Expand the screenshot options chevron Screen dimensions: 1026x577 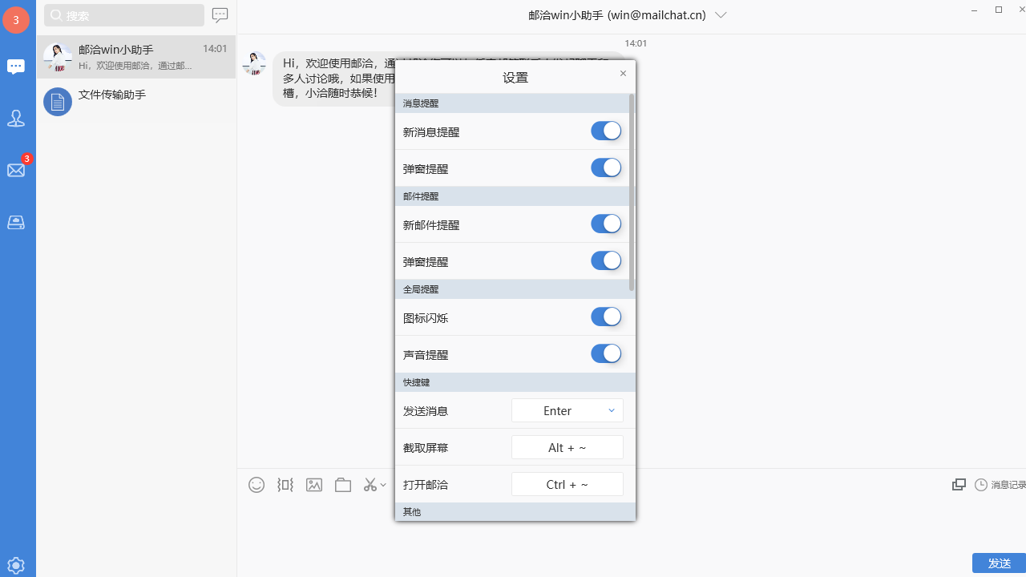[x=384, y=486]
